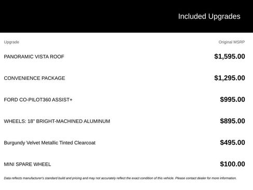Select WHEELS: 18" BRIGHT-MACHINED ALUMINUM item
Viewport: 253px width, 190px height.
(x=57, y=121)
